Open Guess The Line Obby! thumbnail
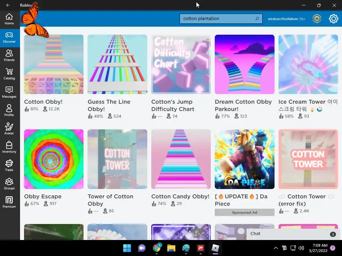The height and width of the screenshot is (256, 342). (x=117, y=64)
